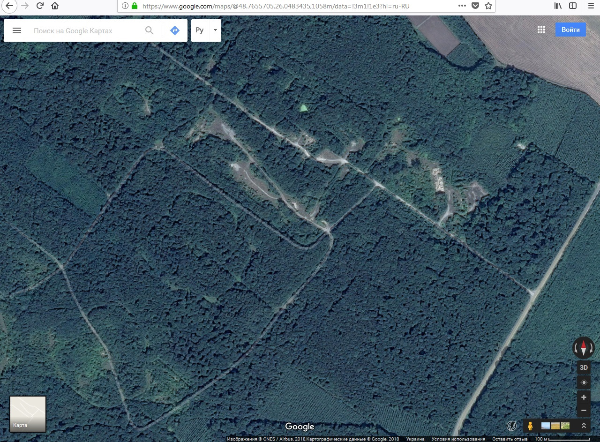Expand the input language dropdown arrow
The image size is (600, 442).
pyautogui.click(x=215, y=30)
